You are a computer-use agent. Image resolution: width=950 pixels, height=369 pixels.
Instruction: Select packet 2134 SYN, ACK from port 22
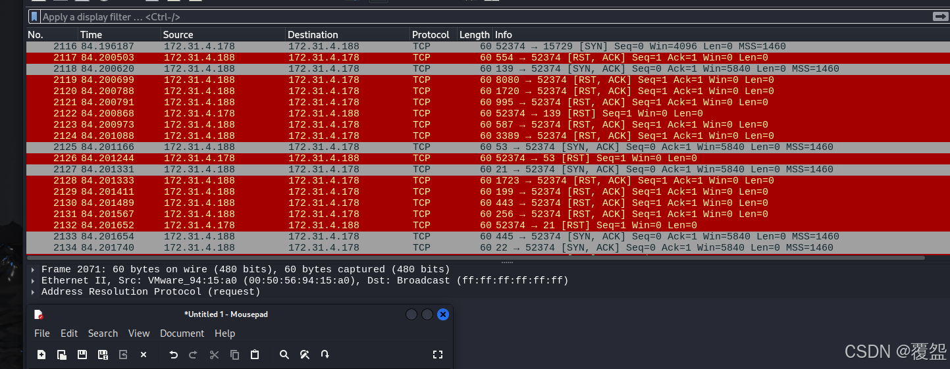pyautogui.click(x=487, y=248)
